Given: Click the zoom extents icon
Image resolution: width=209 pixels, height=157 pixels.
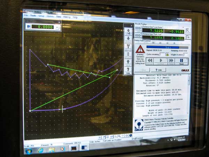Looking at the screenshot, I should pos(127,136).
